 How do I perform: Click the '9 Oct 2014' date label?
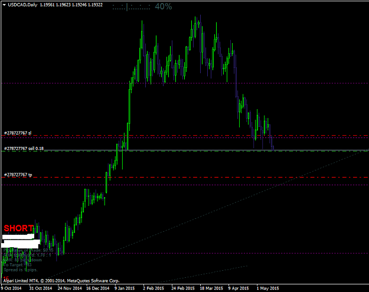[x=11, y=288]
